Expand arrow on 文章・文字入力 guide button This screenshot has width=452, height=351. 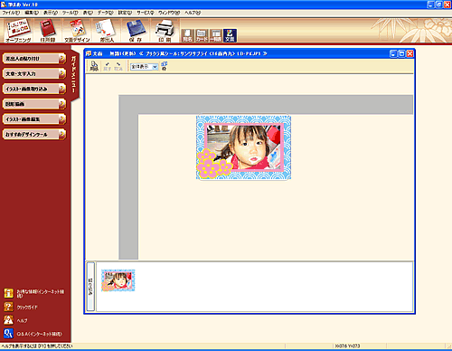(x=61, y=73)
